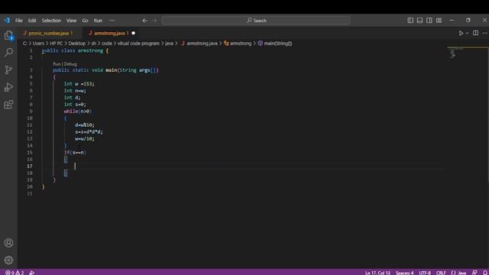This screenshot has height=275, width=489.
Task: Open the File menu
Action: tap(19, 21)
